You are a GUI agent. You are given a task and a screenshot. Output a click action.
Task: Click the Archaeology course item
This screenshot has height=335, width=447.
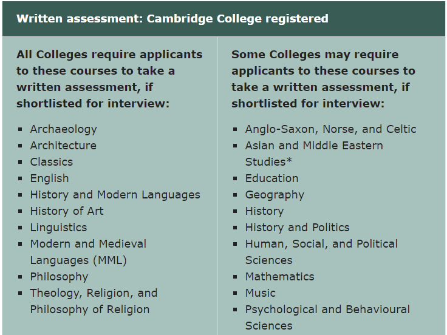point(64,129)
